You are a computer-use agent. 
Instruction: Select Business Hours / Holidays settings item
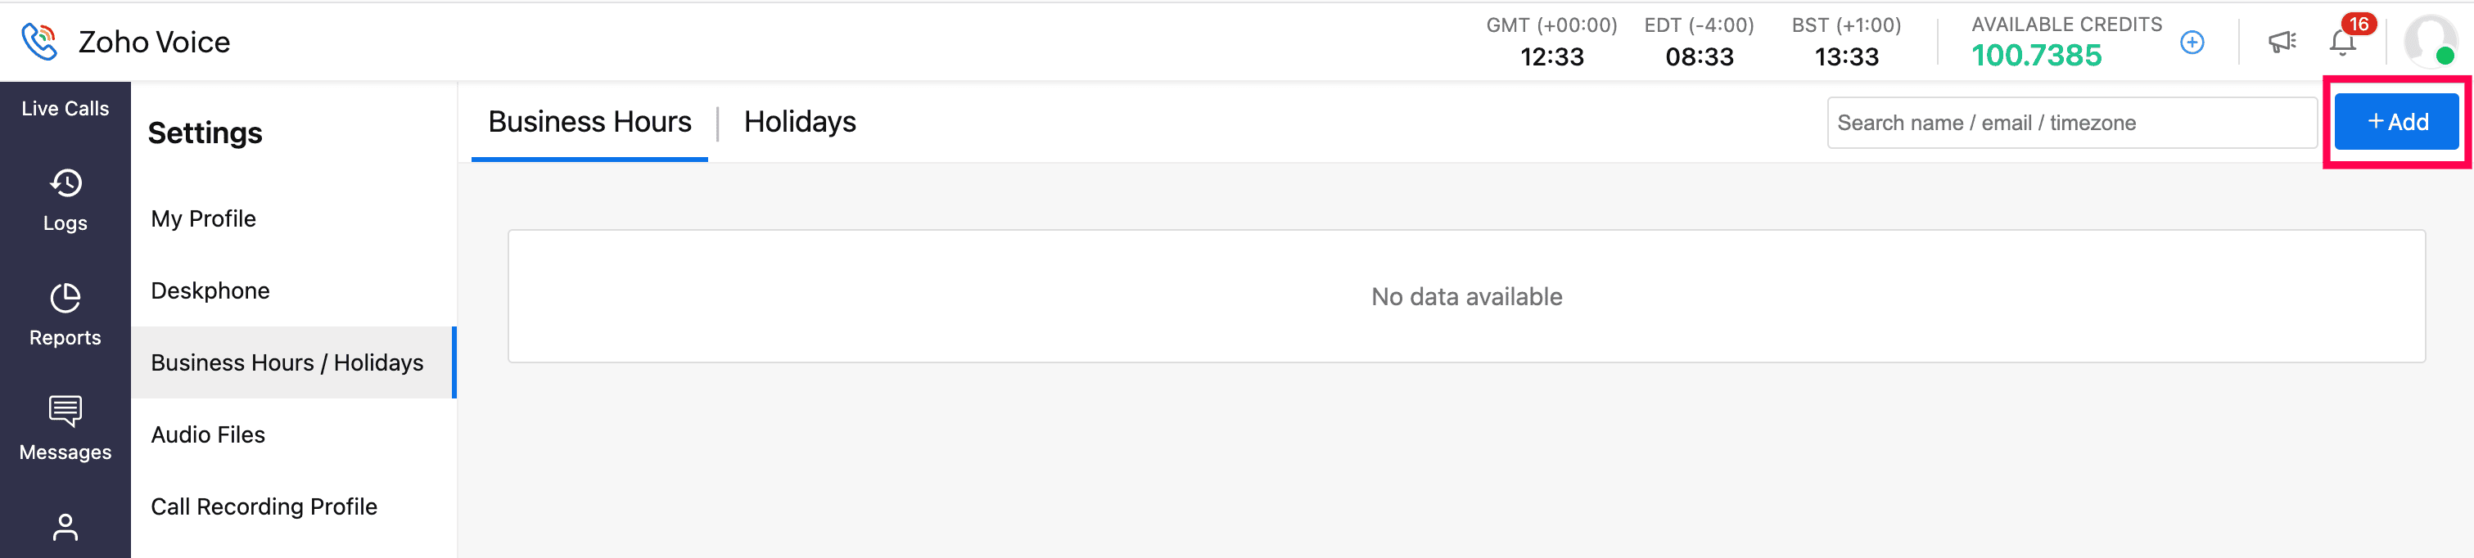point(287,363)
